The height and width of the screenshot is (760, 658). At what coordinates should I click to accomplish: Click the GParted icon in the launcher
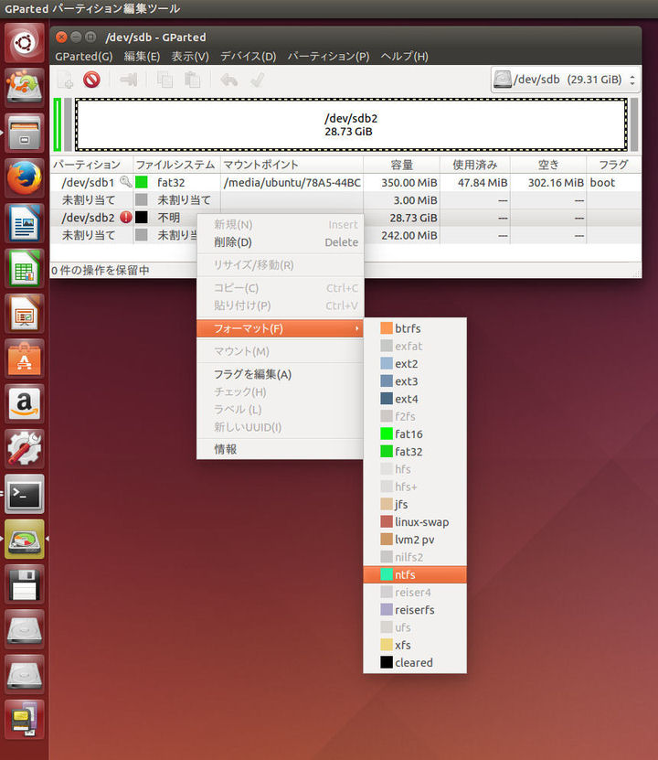(24, 539)
